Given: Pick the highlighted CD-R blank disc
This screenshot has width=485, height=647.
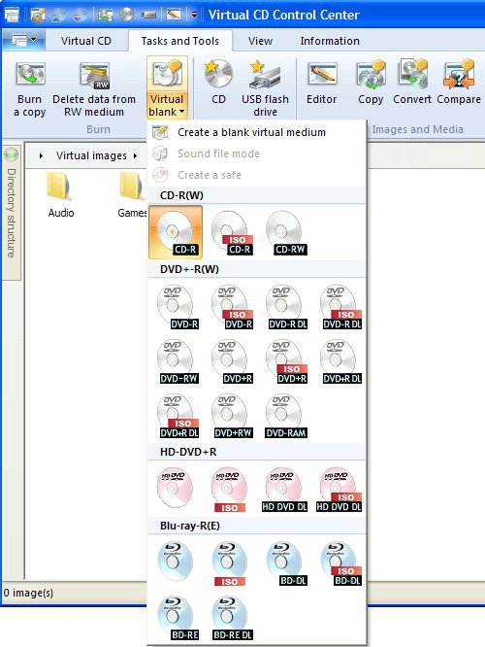Looking at the screenshot, I should pyautogui.click(x=176, y=232).
